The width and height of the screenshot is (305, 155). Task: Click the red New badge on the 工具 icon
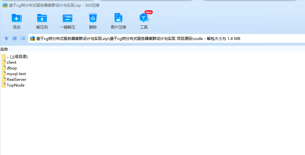coord(149,12)
